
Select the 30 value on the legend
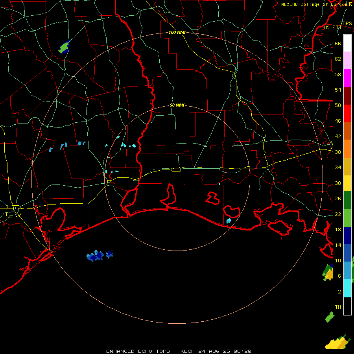point(338,183)
